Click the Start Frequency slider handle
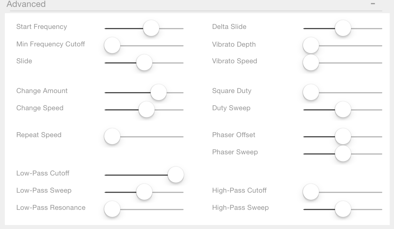 pyautogui.click(x=151, y=28)
